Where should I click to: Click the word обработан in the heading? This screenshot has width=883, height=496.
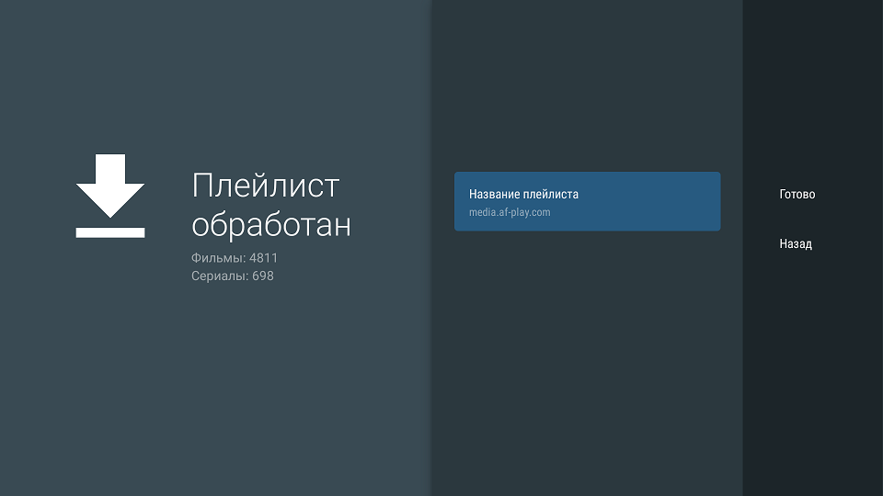[271, 224]
